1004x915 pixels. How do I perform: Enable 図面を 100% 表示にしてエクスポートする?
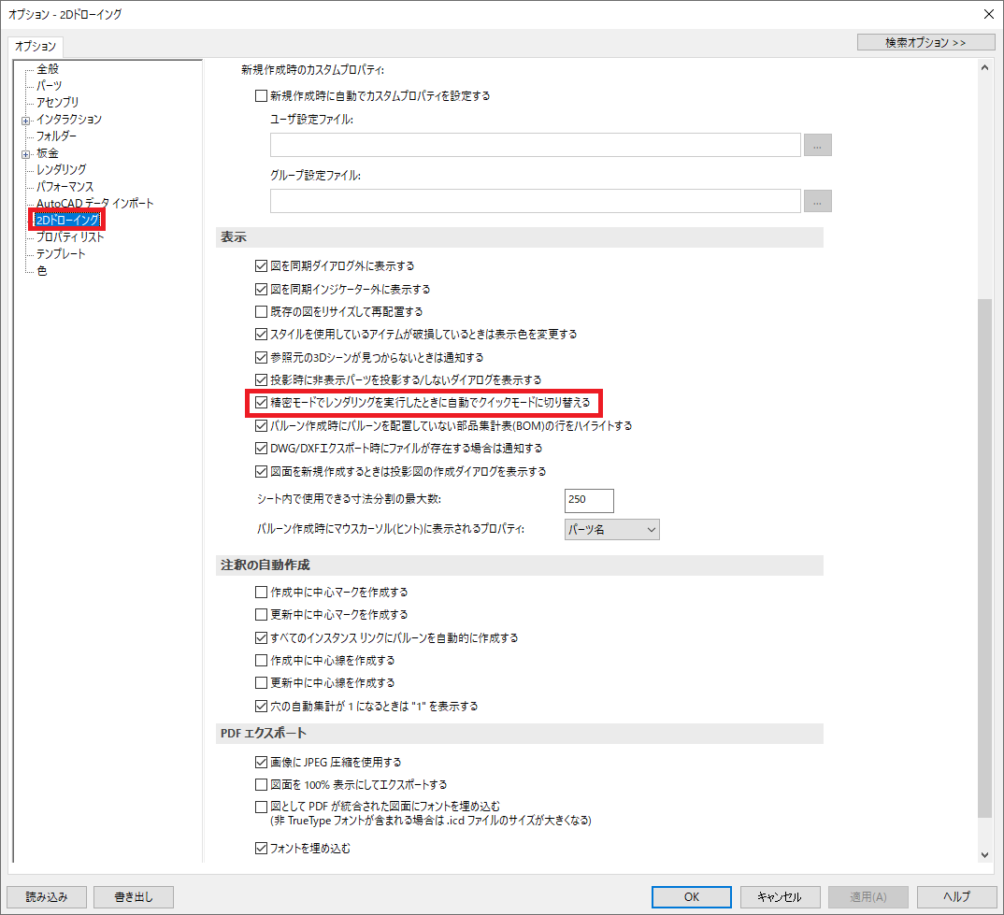(263, 783)
